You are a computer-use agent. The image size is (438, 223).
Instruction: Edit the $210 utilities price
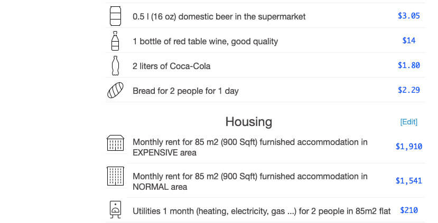pos(408,210)
